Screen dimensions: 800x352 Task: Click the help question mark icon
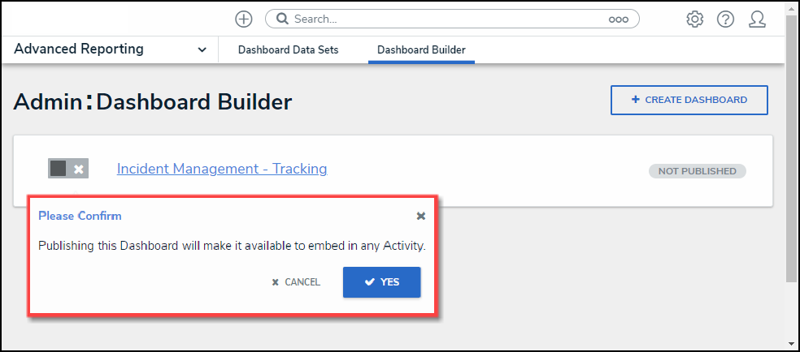tap(725, 19)
